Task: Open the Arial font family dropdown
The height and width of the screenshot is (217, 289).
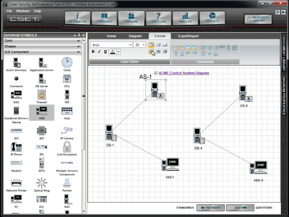Action: pyautogui.click(x=130, y=45)
